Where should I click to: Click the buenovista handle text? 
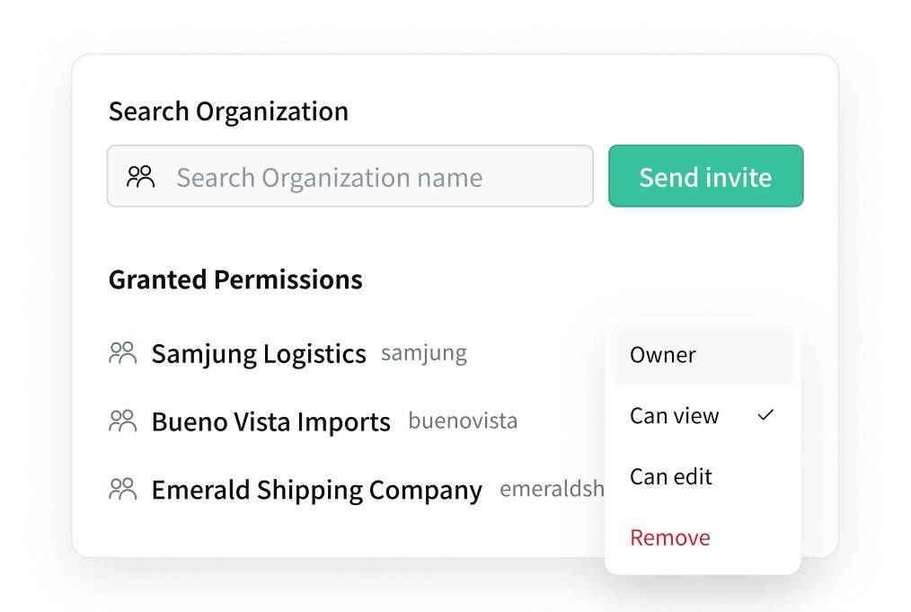463,421
